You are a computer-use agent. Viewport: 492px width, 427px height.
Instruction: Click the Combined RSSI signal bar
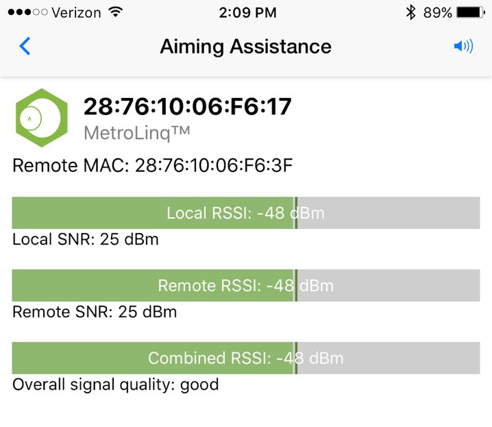[x=245, y=358]
